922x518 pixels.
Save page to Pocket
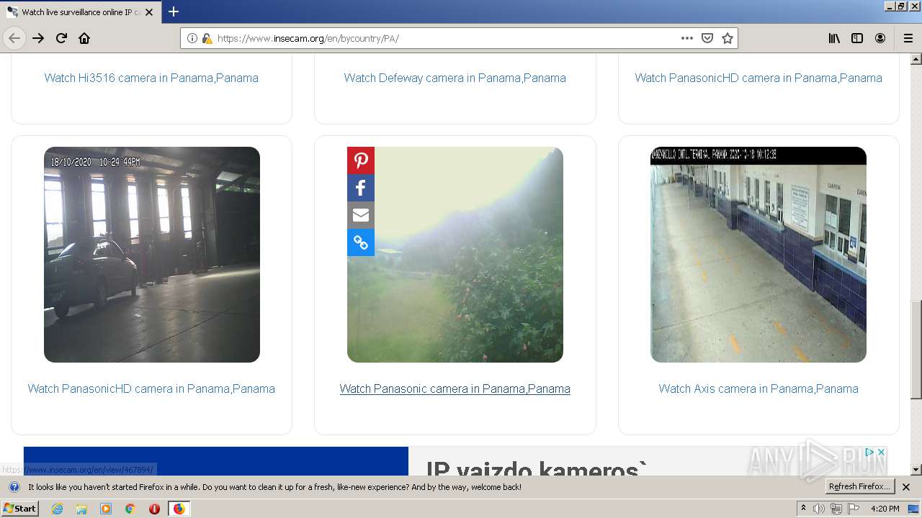pos(707,38)
